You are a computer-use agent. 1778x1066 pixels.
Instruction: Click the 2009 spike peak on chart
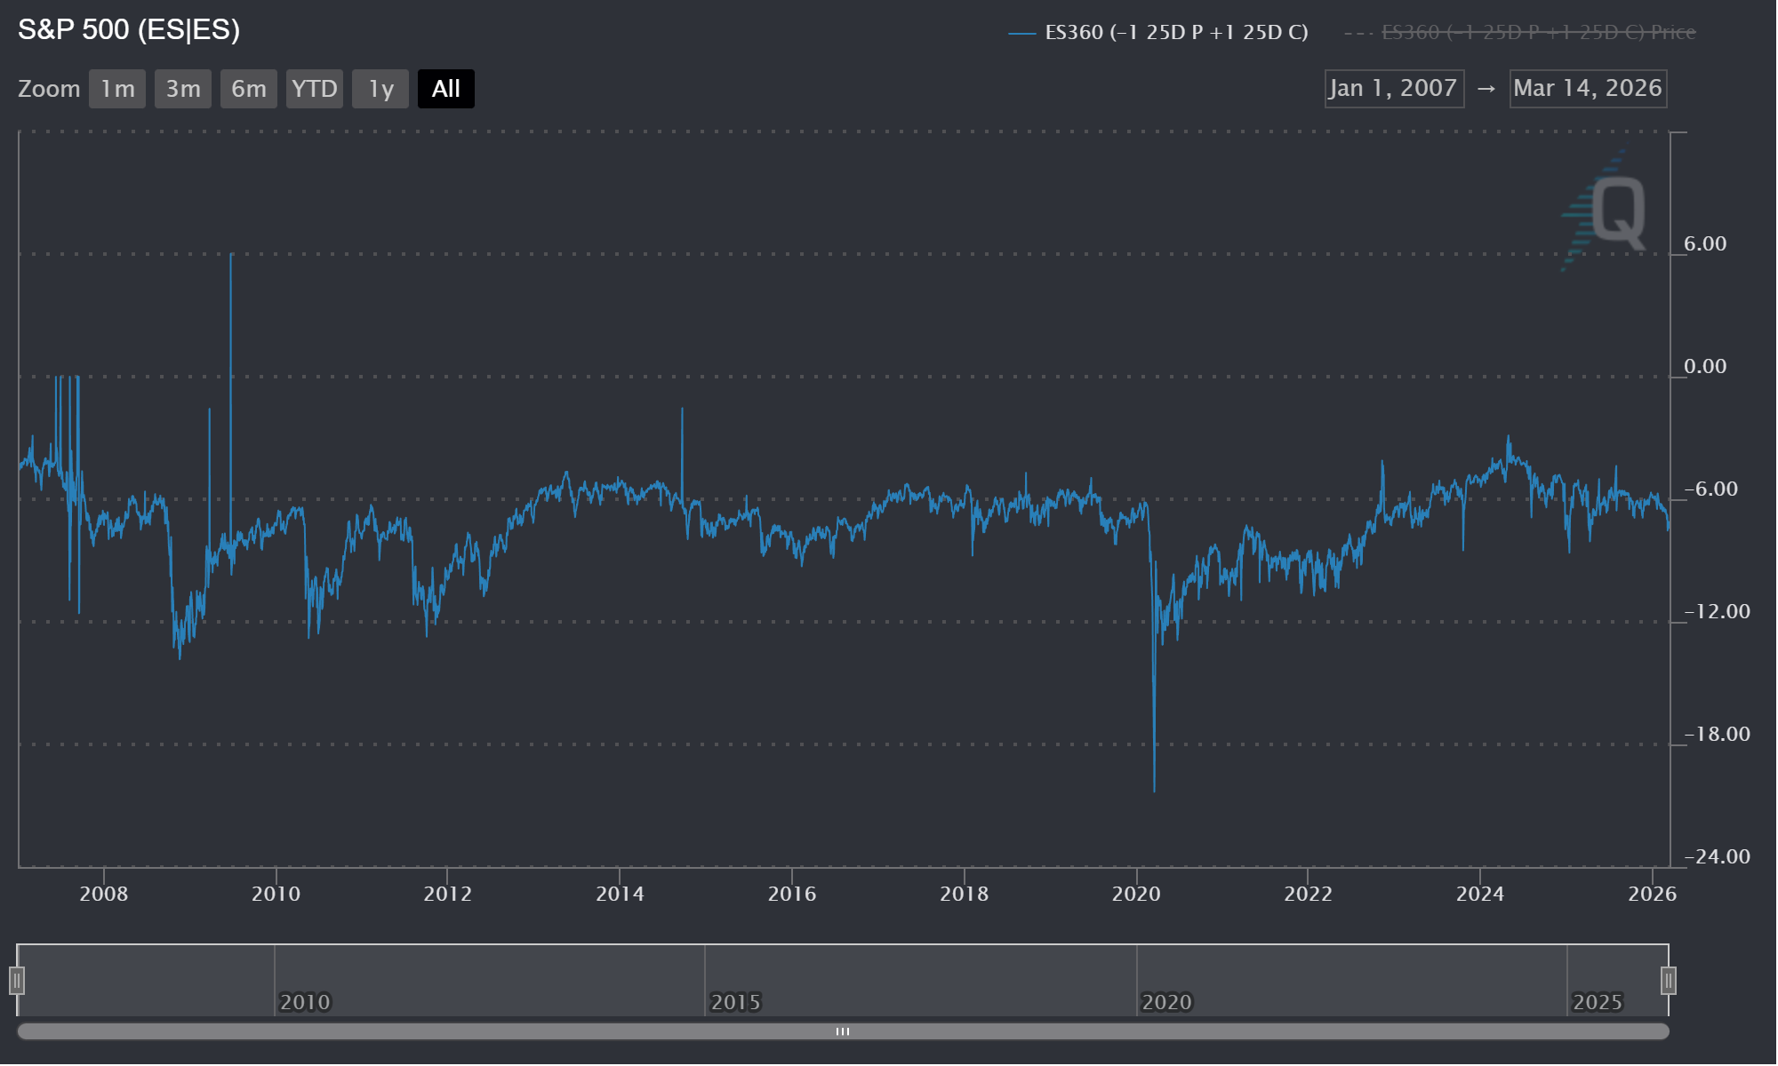231,256
